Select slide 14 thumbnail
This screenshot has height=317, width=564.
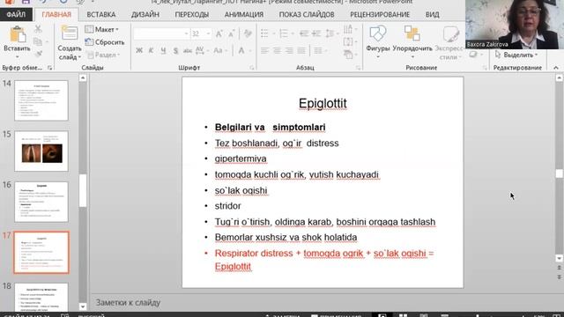pos(41,100)
